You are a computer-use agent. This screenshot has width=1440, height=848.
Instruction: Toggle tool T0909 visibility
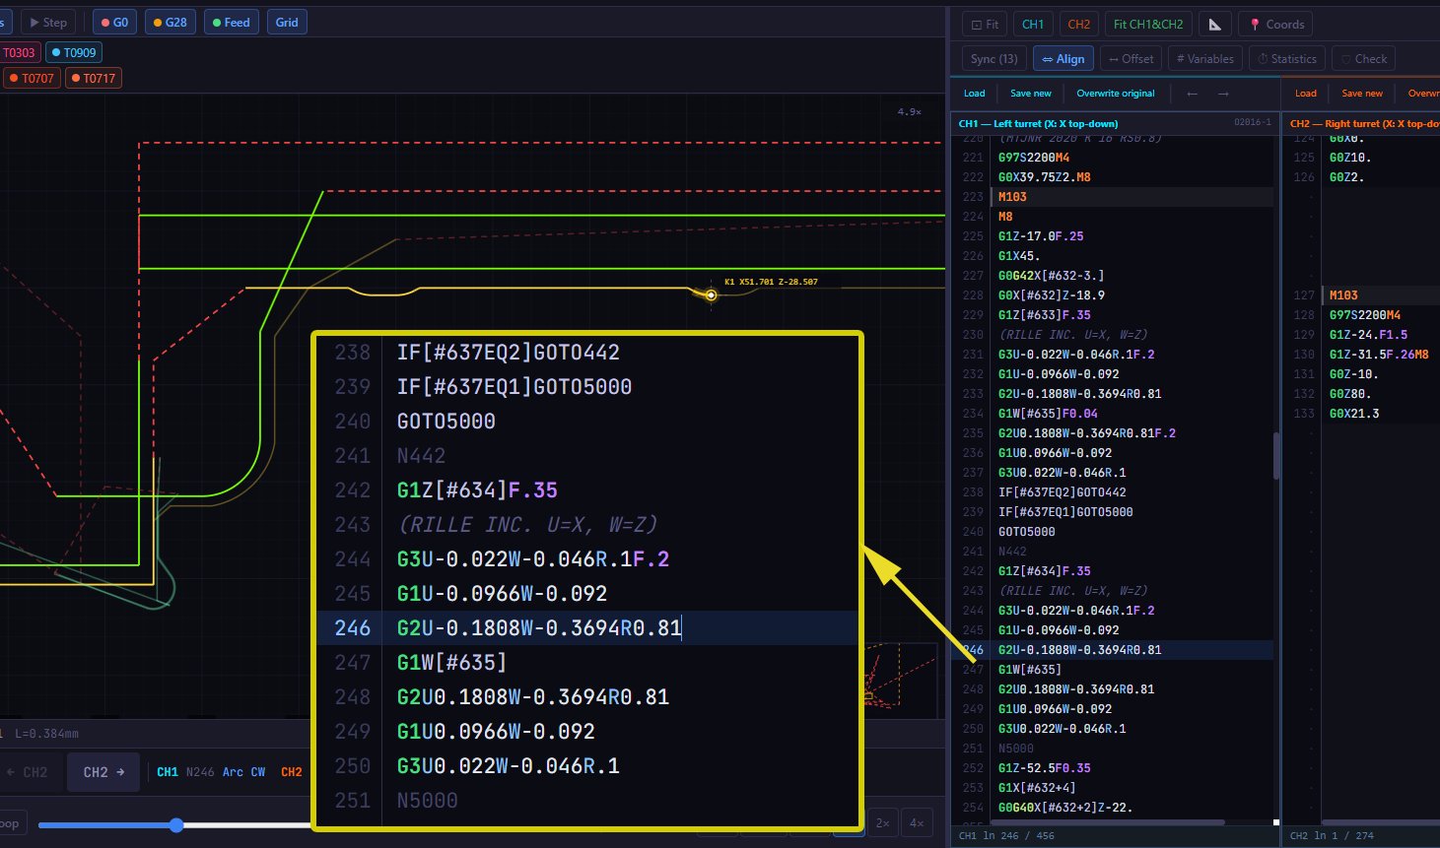pyautogui.click(x=74, y=53)
